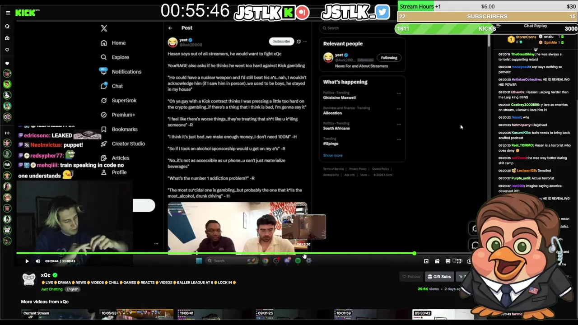Screen dimensions: 578x325
Task: Open Kick sidebar home icon
Action: [7, 26]
